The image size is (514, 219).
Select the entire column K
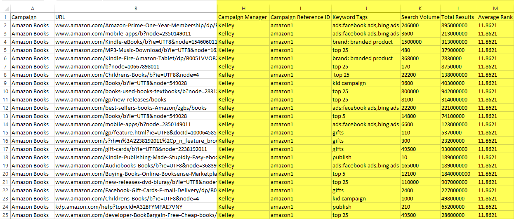click(420, 8)
